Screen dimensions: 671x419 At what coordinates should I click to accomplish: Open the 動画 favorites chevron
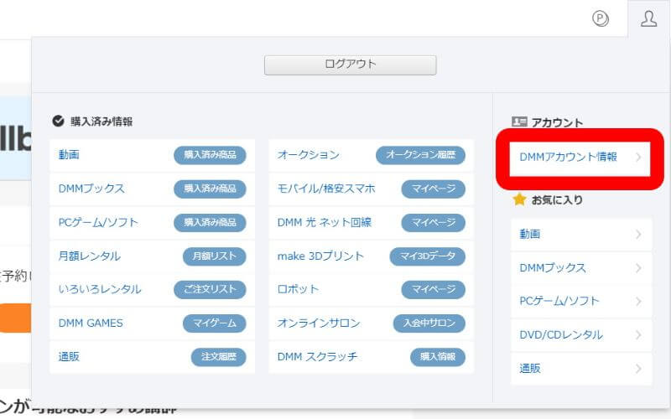pyautogui.click(x=638, y=235)
